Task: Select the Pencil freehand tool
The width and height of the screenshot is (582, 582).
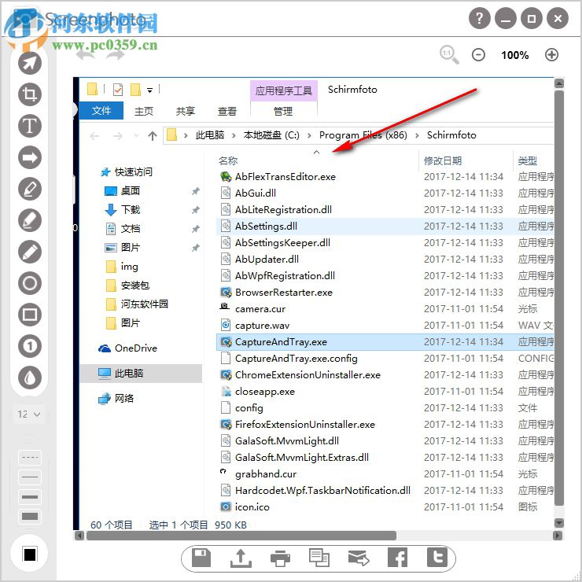Action: coord(30,252)
